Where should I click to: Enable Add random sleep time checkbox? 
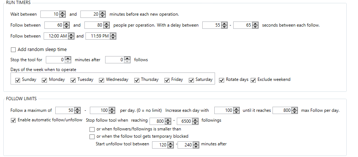coord(13,50)
